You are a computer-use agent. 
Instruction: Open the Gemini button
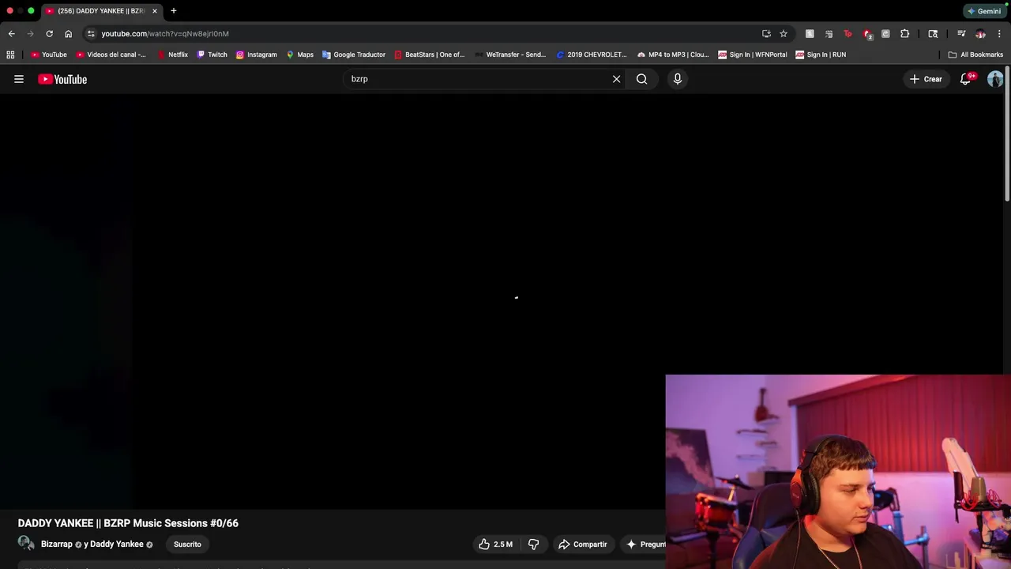(x=984, y=11)
